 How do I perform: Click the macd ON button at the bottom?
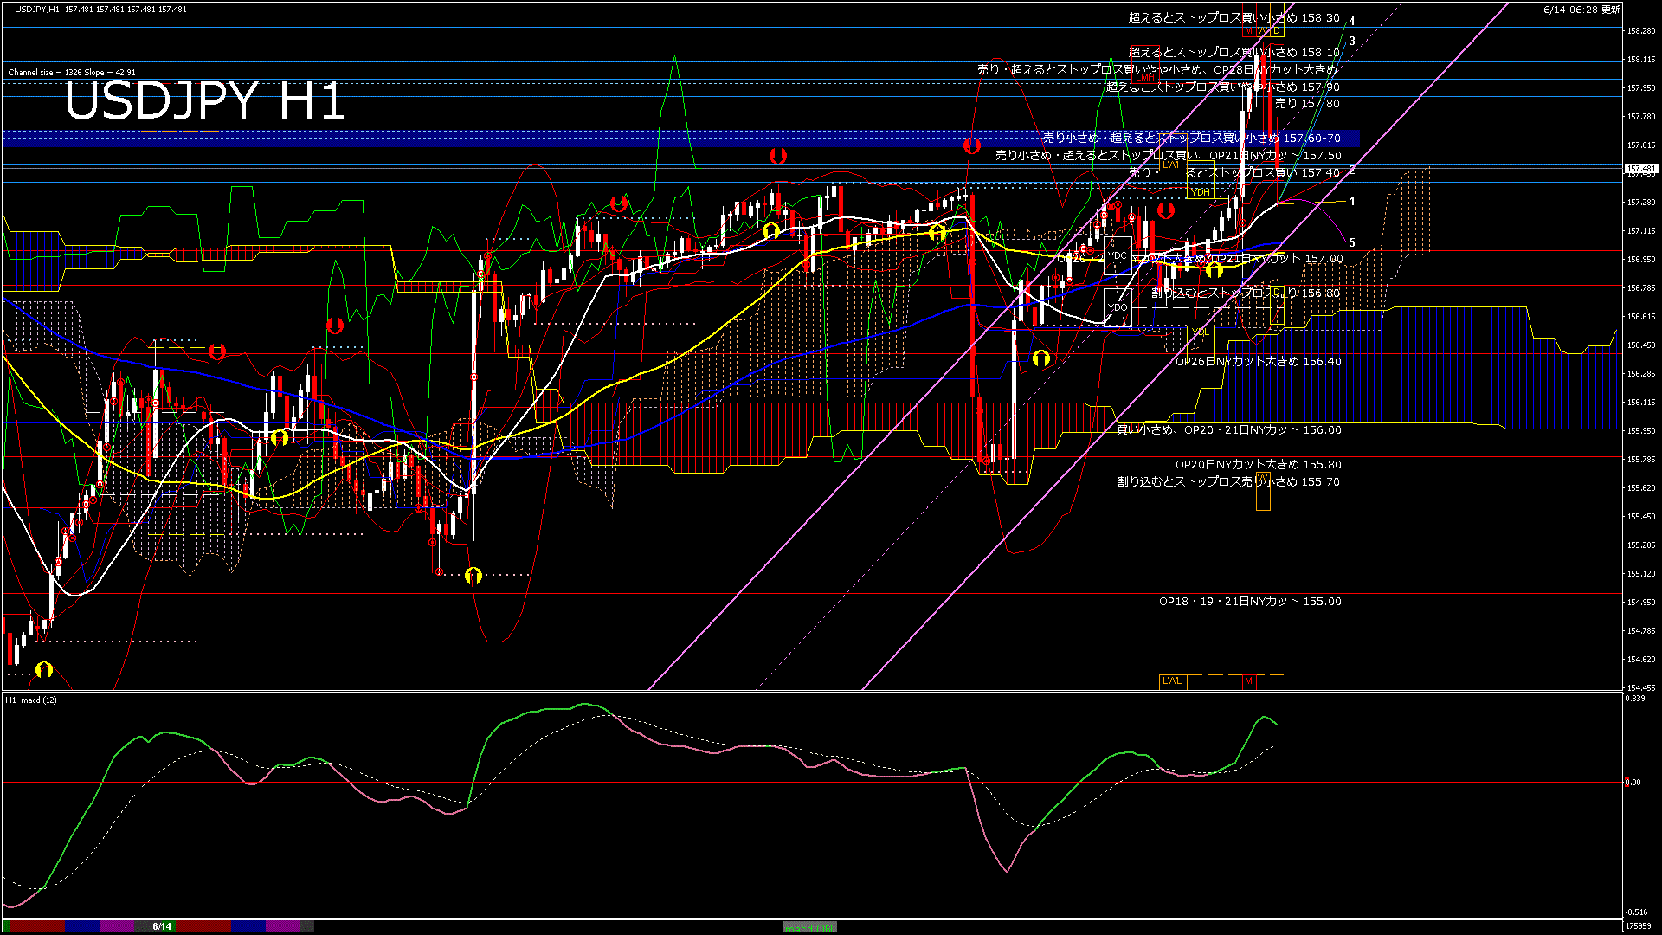809,927
